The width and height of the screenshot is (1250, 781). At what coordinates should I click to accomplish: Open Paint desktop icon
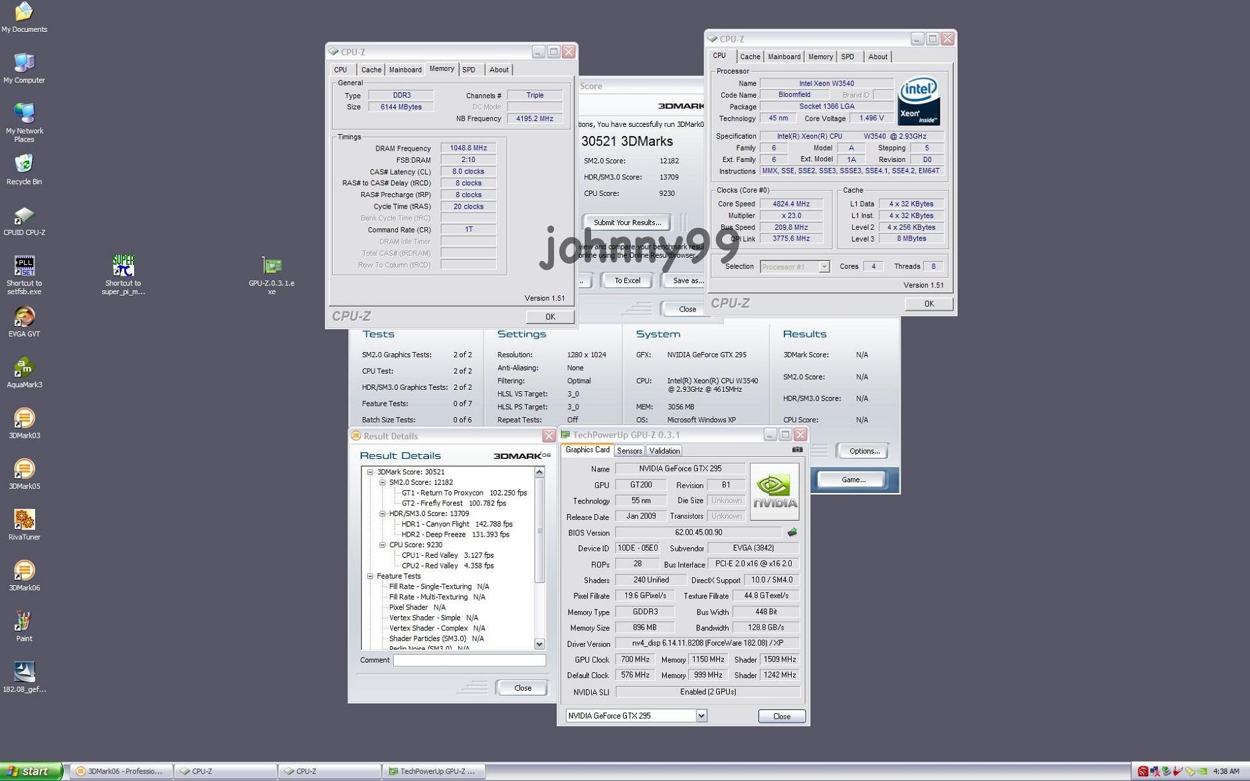tap(24, 626)
